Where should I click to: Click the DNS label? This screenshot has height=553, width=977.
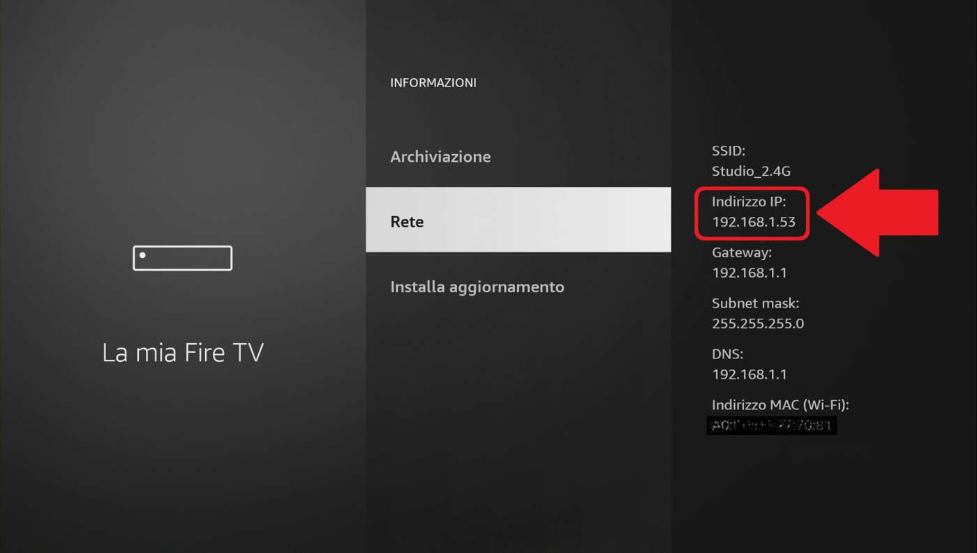click(x=727, y=355)
